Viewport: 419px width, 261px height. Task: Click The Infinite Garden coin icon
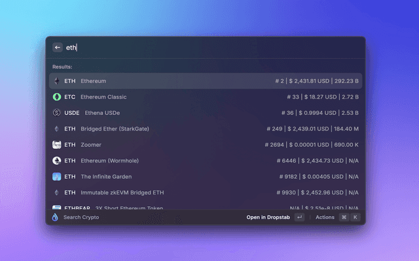click(56, 176)
